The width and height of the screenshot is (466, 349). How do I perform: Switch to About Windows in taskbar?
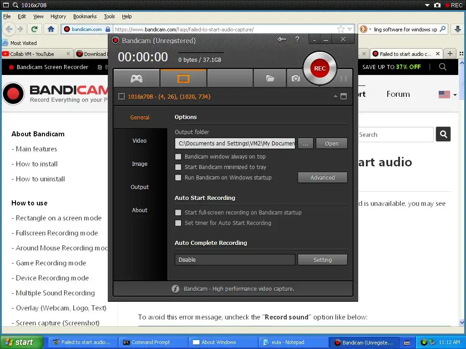point(223,342)
